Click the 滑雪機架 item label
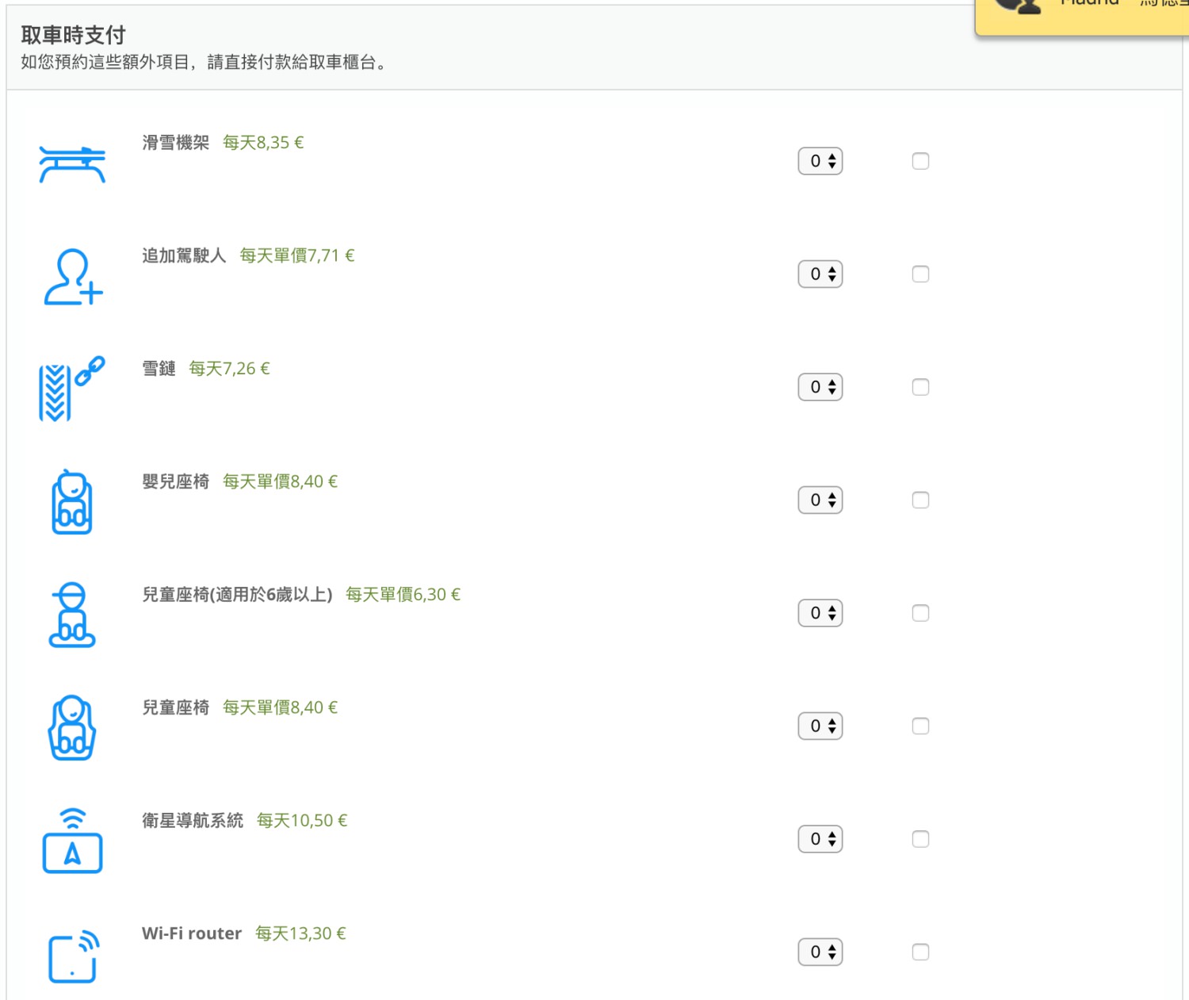 coord(176,143)
